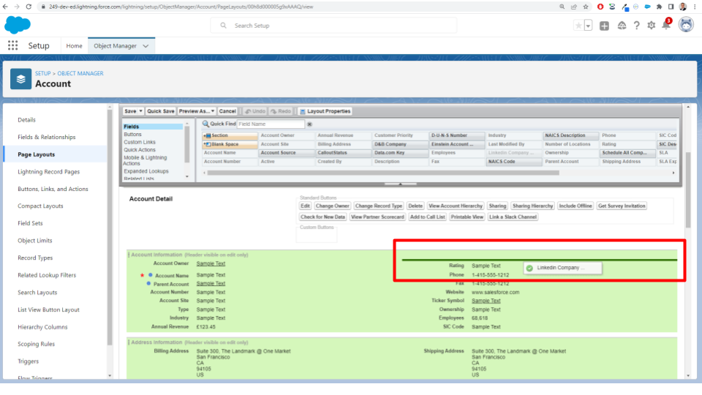This screenshot has width=702, height=395.
Task: Click the Cancel button in layout toolbar
Action: pyautogui.click(x=227, y=111)
